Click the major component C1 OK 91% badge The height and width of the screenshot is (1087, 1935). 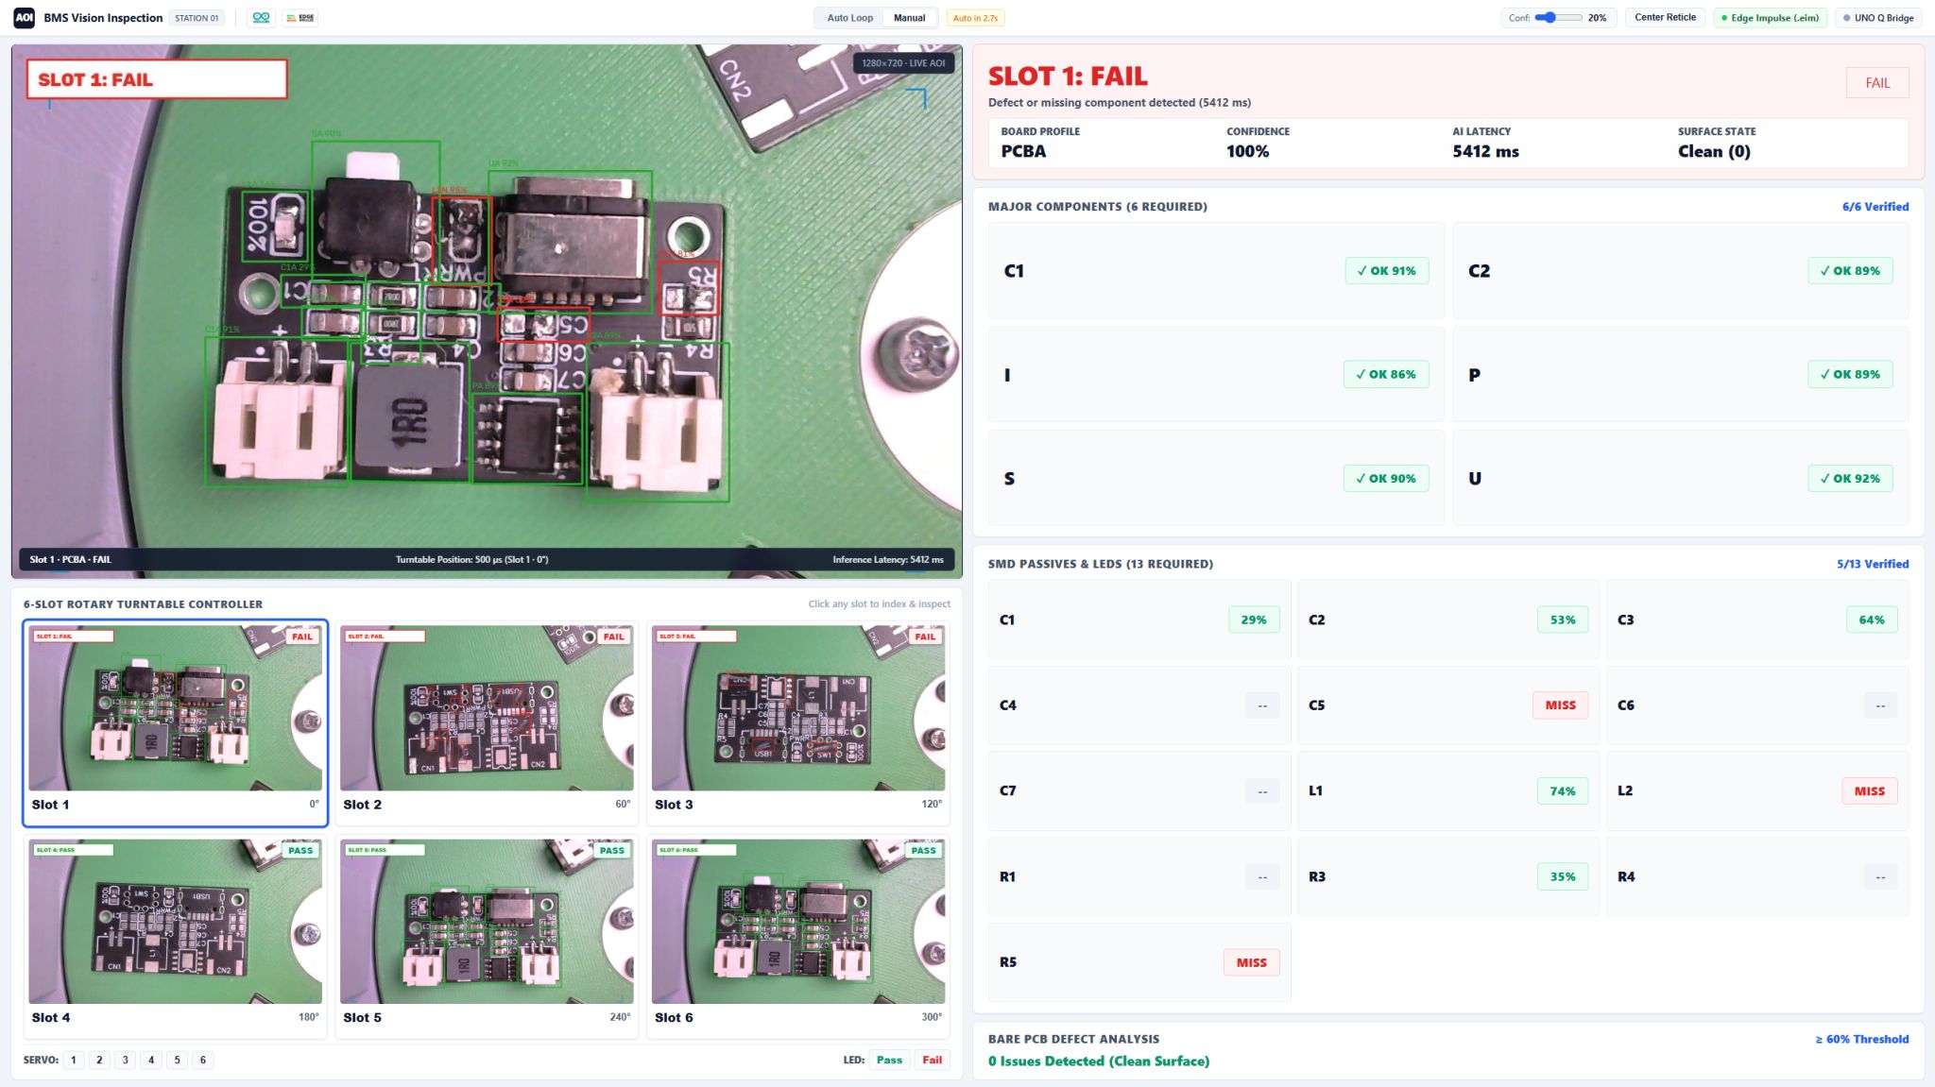(x=1386, y=271)
